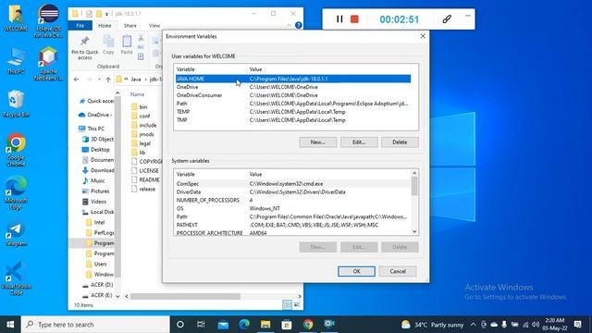Launch Google Chrome desktop shortcut
The width and height of the screenshot is (592, 333).
pos(16,150)
